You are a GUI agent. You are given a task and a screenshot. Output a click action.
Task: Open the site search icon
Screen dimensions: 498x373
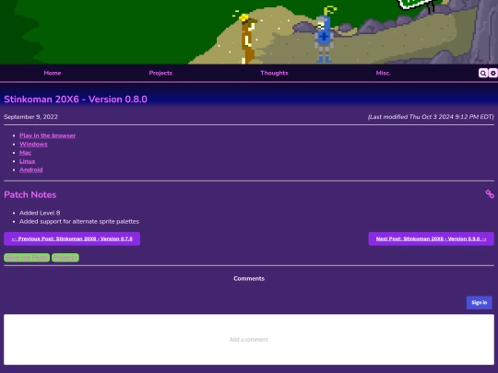pos(482,74)
